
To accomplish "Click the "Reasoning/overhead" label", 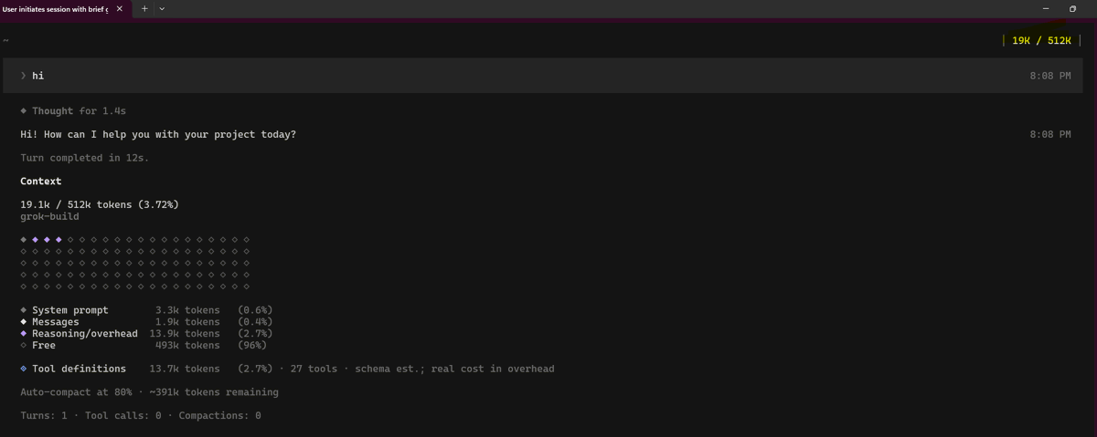I will 85,334.
